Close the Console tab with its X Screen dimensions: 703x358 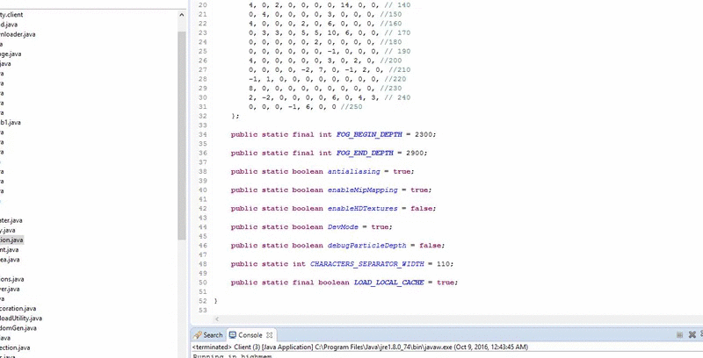(270, 334)
